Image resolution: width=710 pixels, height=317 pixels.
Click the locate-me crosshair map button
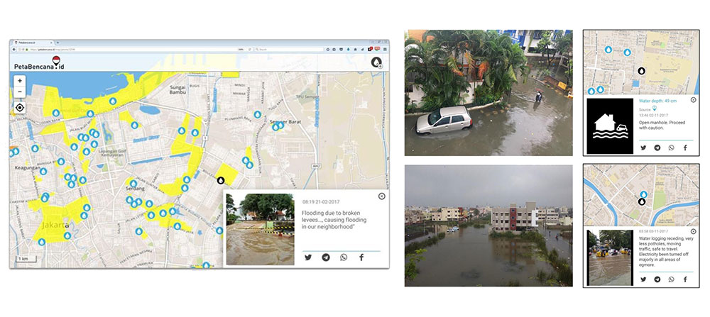19,108
